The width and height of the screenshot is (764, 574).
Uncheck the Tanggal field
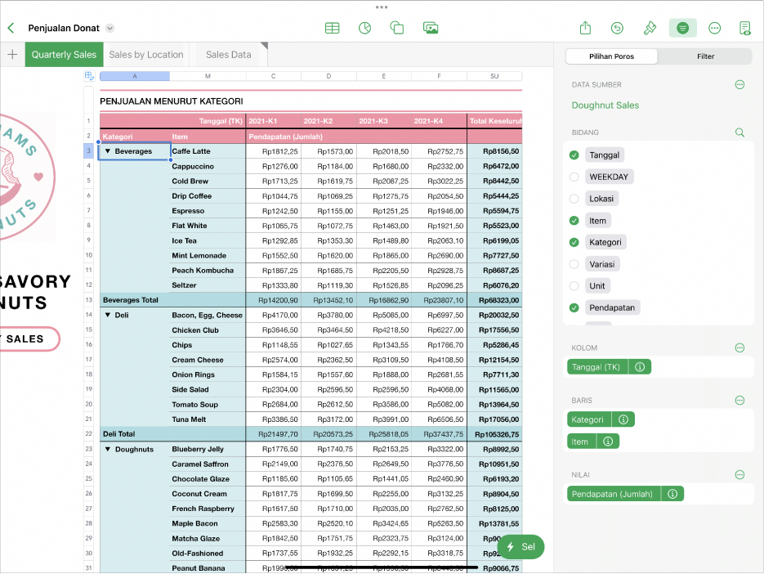(574, 155)
